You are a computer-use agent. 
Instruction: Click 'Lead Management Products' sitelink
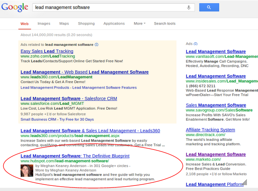point(45,87)
